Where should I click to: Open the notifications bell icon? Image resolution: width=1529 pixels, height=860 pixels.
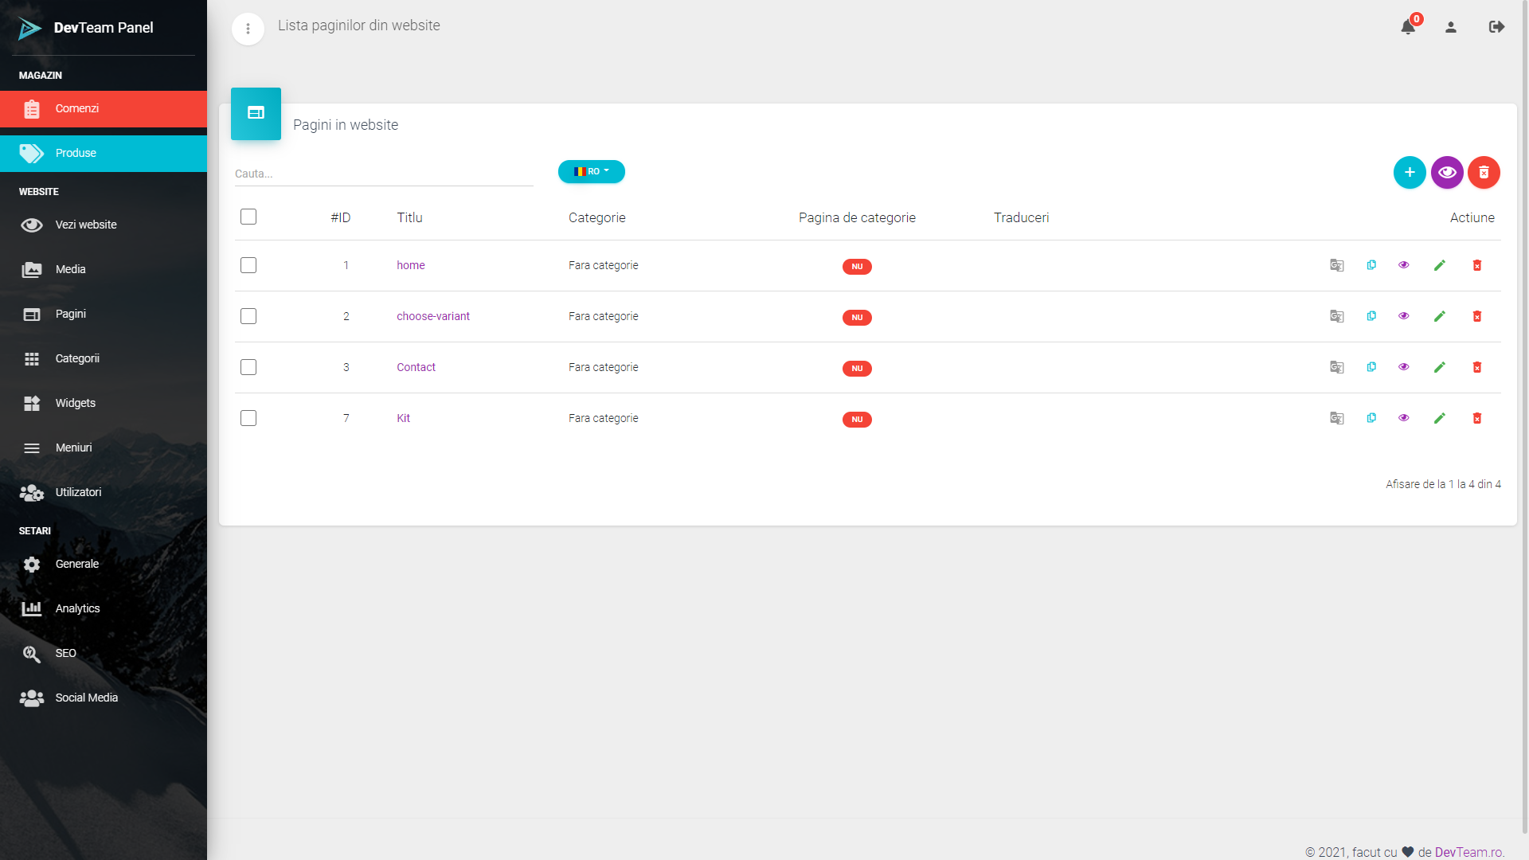pos(1408,27)
